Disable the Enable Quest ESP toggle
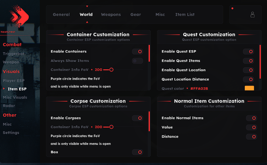Screen dimensions: 267x165 tap(248, 52)
